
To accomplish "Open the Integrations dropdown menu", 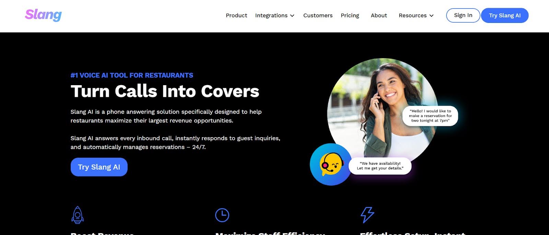I will (274, 15).
